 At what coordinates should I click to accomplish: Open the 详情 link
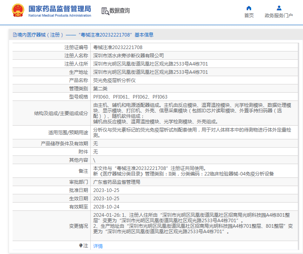[98, 246]
